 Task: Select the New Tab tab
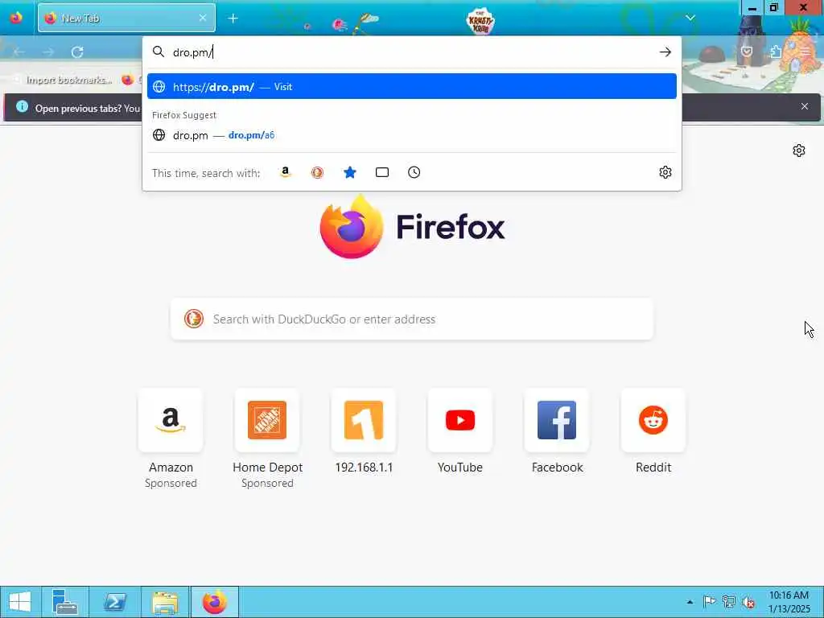[126, 18]
